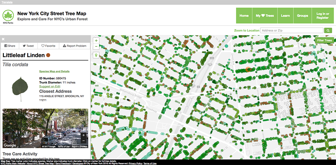Image resolution: width=336 pixels, height=165 pixels.
Task: Open My Trees menu item
Action: point(265,16)
